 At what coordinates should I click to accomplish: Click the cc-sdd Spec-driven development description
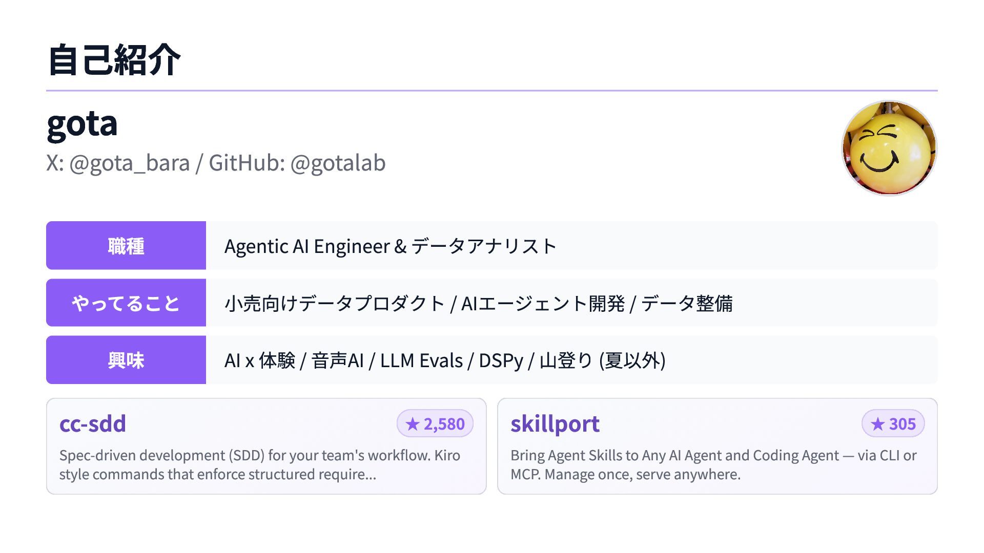[259, 464]
